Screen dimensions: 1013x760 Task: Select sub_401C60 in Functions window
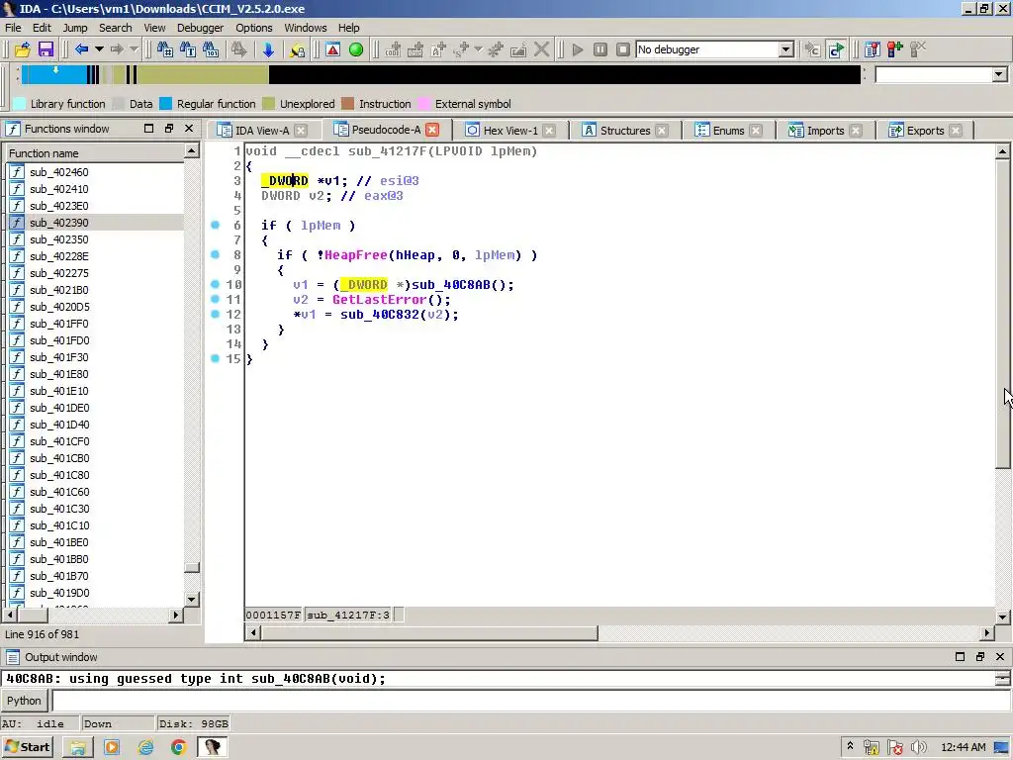(58, 492)
